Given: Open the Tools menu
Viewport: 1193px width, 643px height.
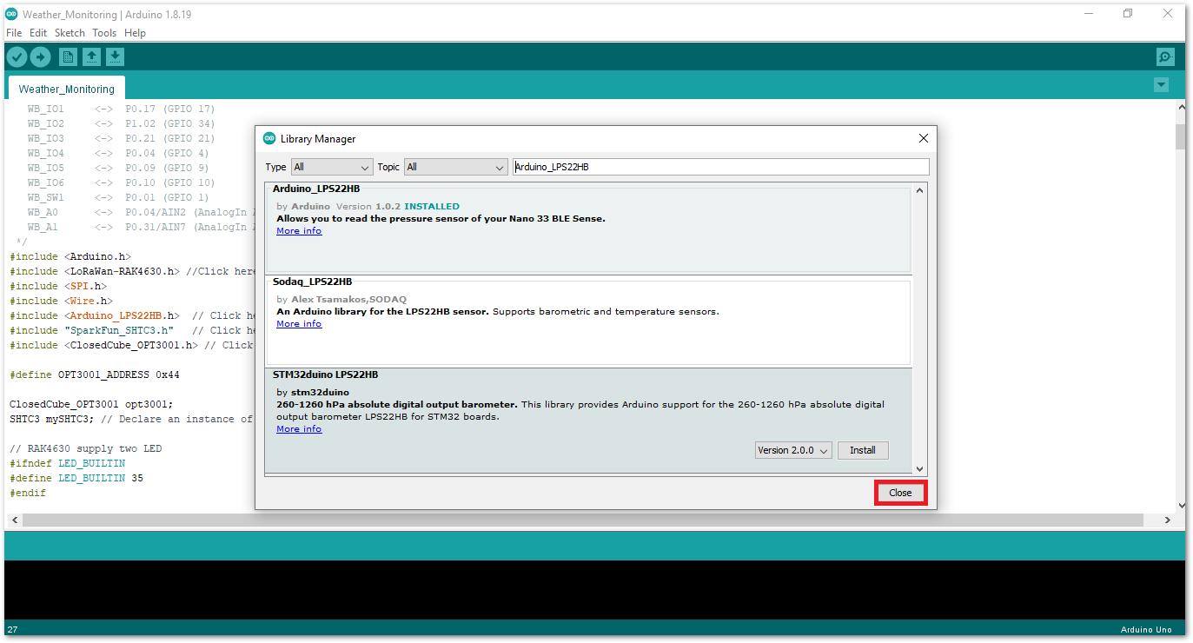Looking at the screenshot, I should click(x=104, y=33).
